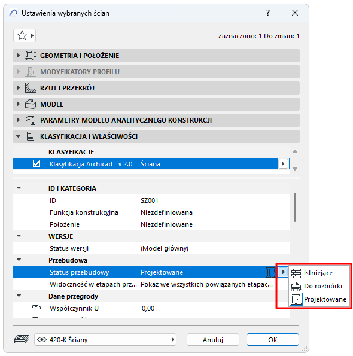Click the Model box icon
Viewport: 353px width, 356px height.
pyautogui.click(x=31, y=104)
